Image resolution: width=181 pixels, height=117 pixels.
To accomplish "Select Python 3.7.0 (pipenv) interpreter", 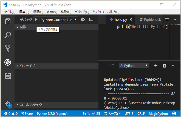I will [52, 114].
